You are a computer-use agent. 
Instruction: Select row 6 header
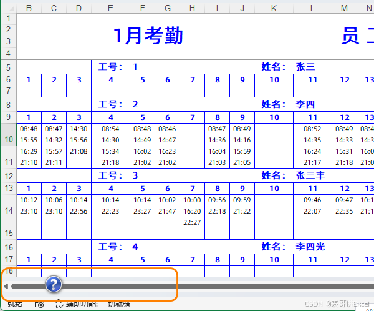click(8, 79)
